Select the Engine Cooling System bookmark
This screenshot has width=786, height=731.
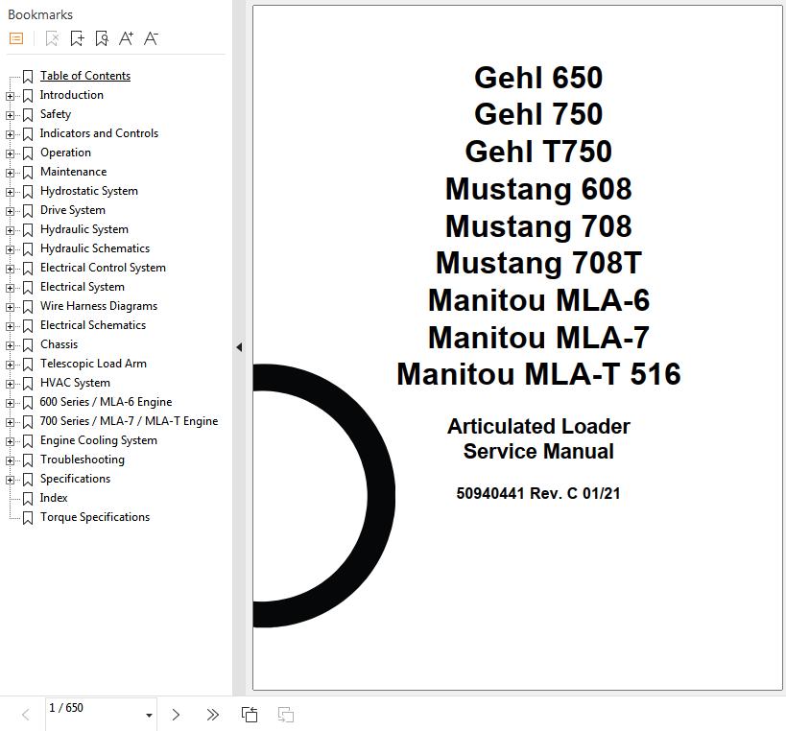click(x=98, y=440)
